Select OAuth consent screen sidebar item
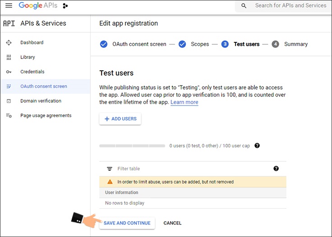The image size is (332, 237). (43, 87)
